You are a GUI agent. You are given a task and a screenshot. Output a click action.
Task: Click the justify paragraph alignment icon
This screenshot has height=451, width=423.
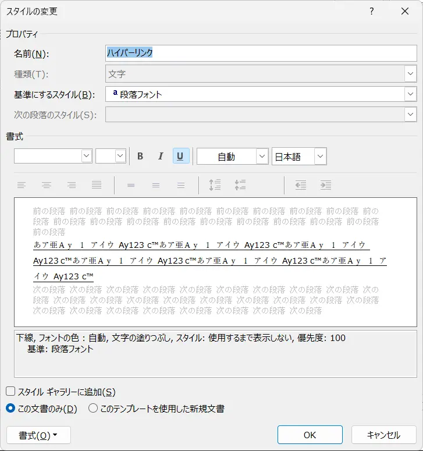coord(97,185)
